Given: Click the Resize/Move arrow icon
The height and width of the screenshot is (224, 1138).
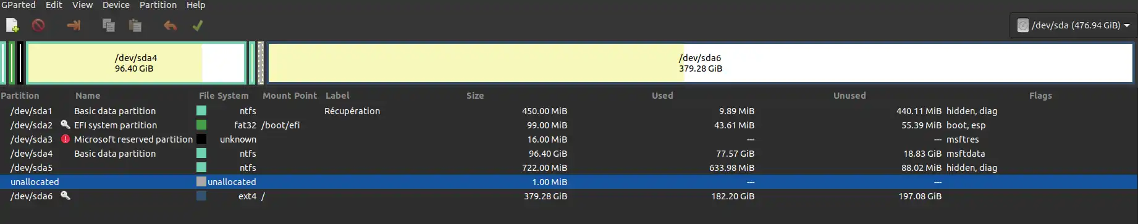Looking at the screenshot, I should 74,25.
